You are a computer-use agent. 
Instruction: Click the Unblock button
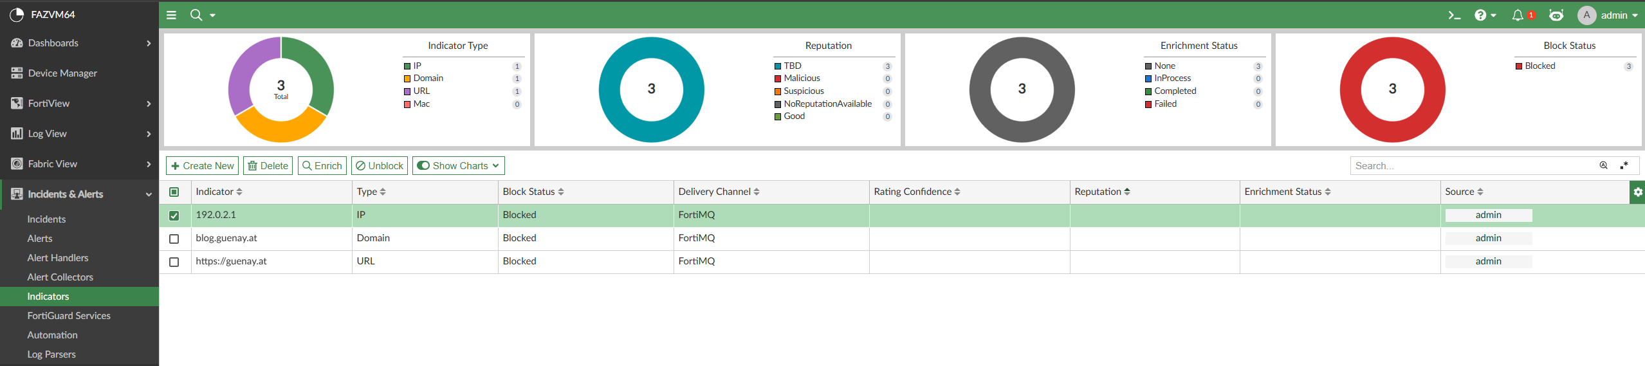[x=380, y=165]
